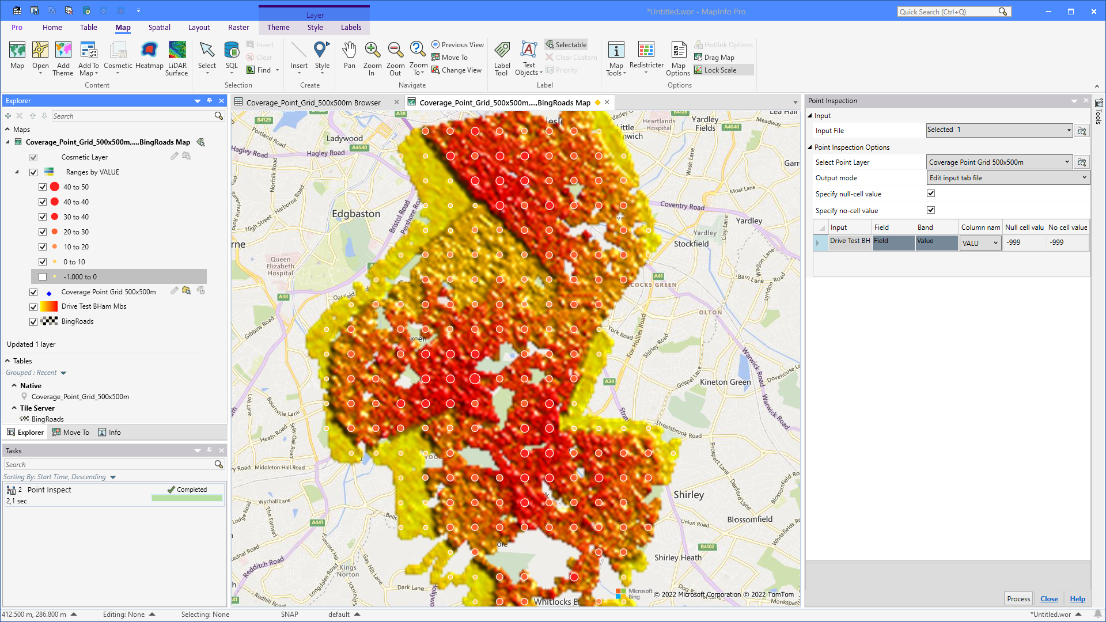Open Select Point Layer dropdown
Image resolution: width=1106 pixels, height=622 pixels.
[x=1067, y=162]
